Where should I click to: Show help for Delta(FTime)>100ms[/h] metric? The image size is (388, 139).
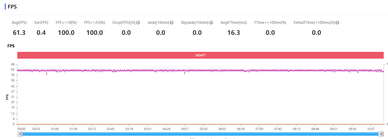click(x=337, y=23)
